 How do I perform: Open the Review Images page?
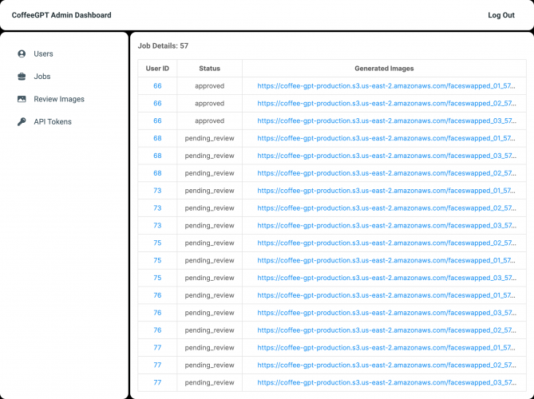pyautogui.click(x=59, y=99)
